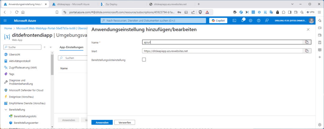Open Bereitstellungscenter

click(27, 123)
